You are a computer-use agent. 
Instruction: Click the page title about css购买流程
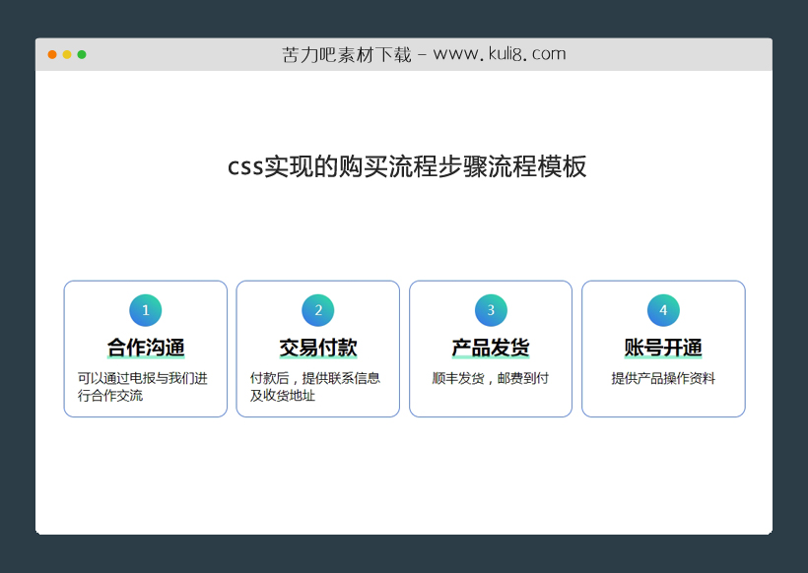[x=407, y=167]
